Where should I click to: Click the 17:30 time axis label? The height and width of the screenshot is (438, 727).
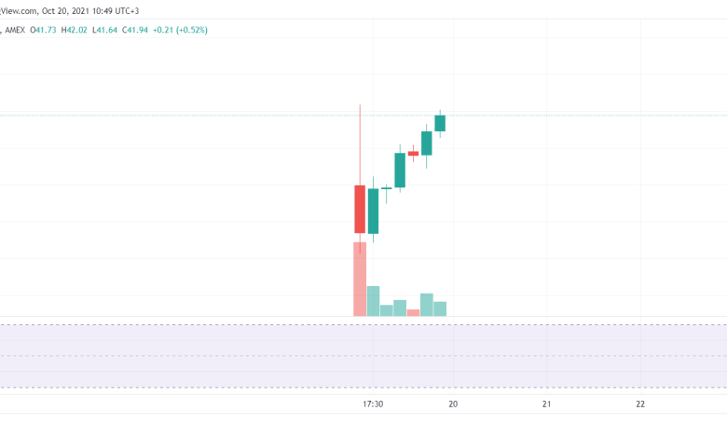373,404
